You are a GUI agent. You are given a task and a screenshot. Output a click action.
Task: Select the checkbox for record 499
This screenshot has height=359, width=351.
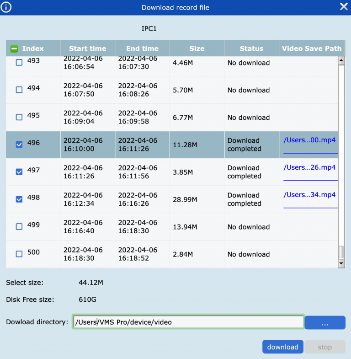[19, 226]
